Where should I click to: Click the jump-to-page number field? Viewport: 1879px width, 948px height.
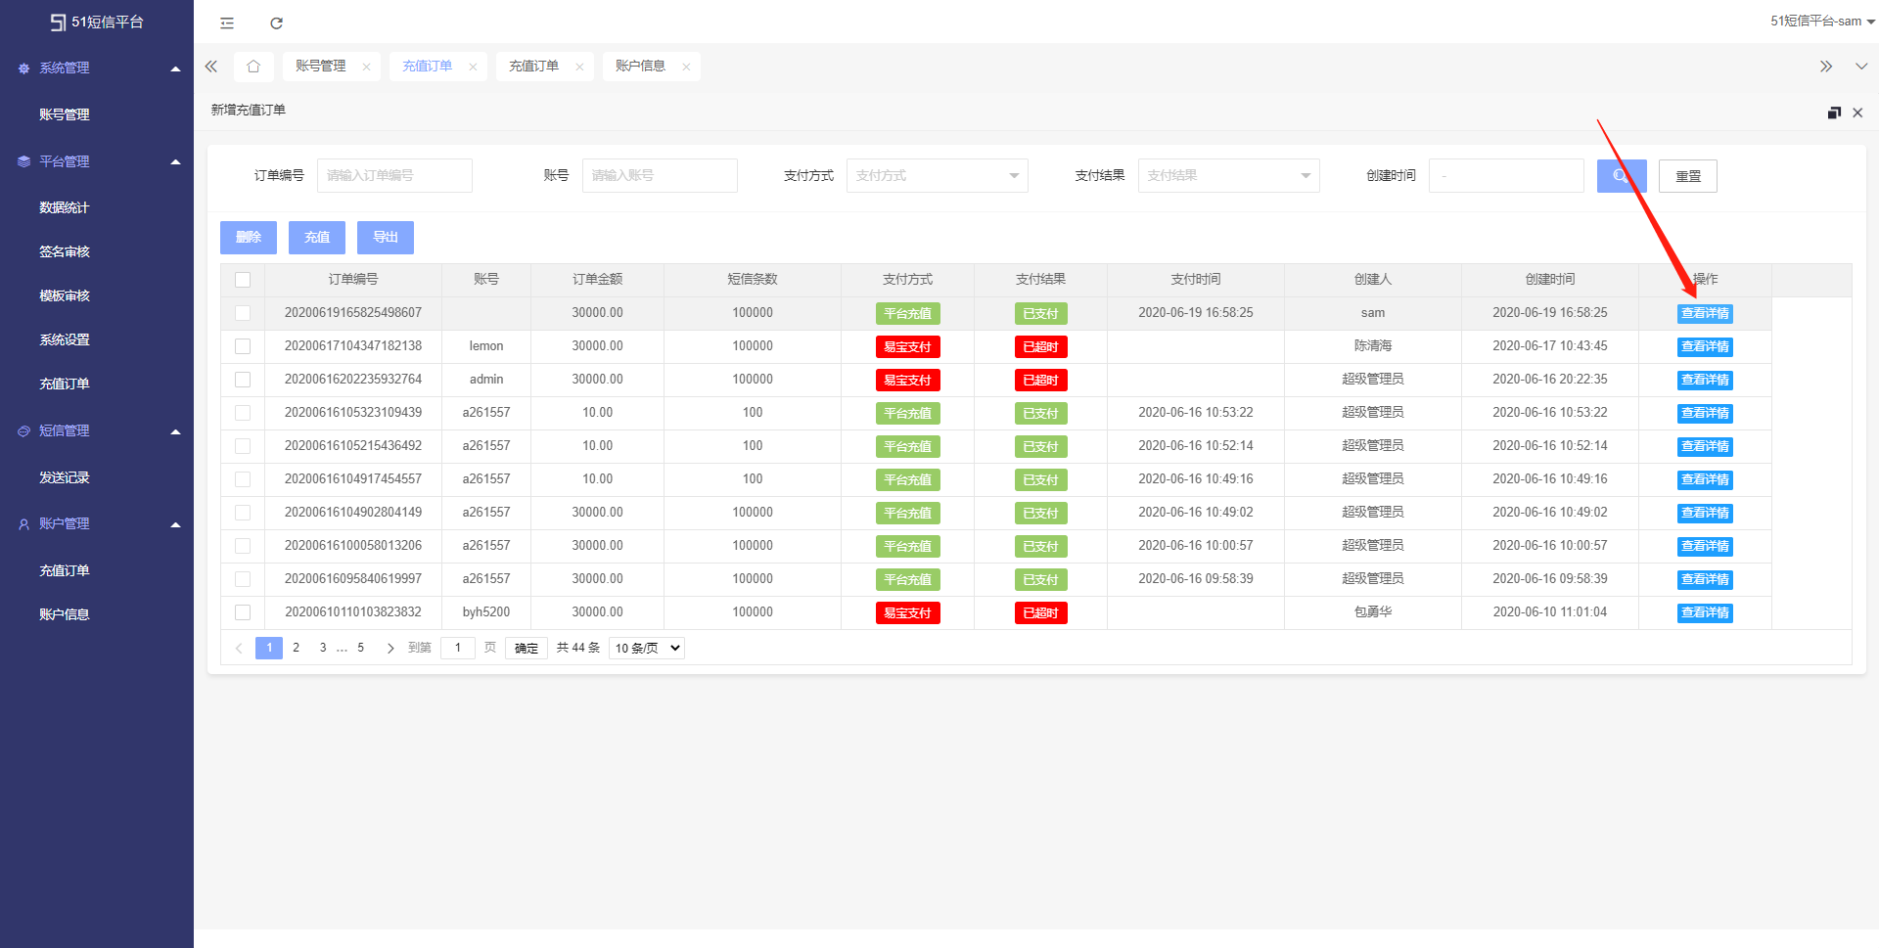tap(457, 648)
